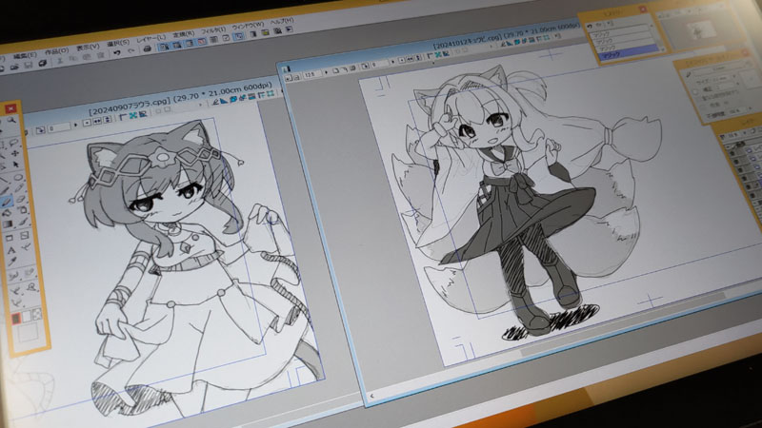Screen dimensions: 762x428
Task: Click the Open folder icon in toolbar
Action: 14,68
